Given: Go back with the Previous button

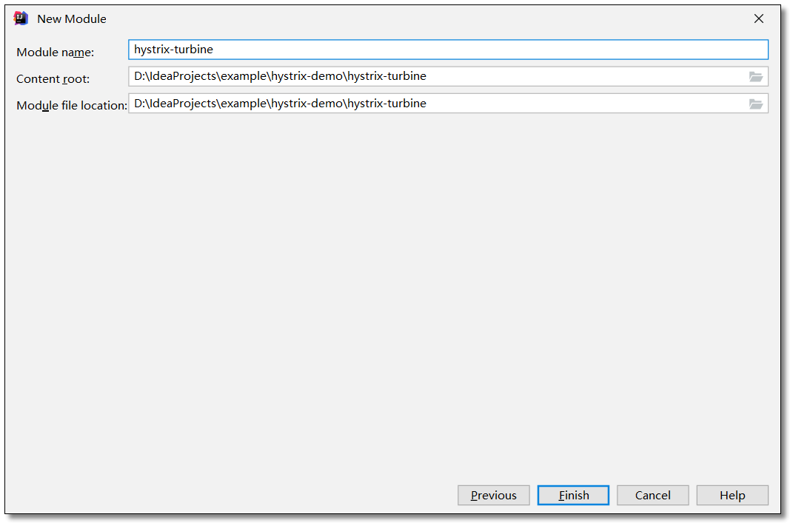Looking at the screenshot, I should pyautogui.click(x=493, y=496).
